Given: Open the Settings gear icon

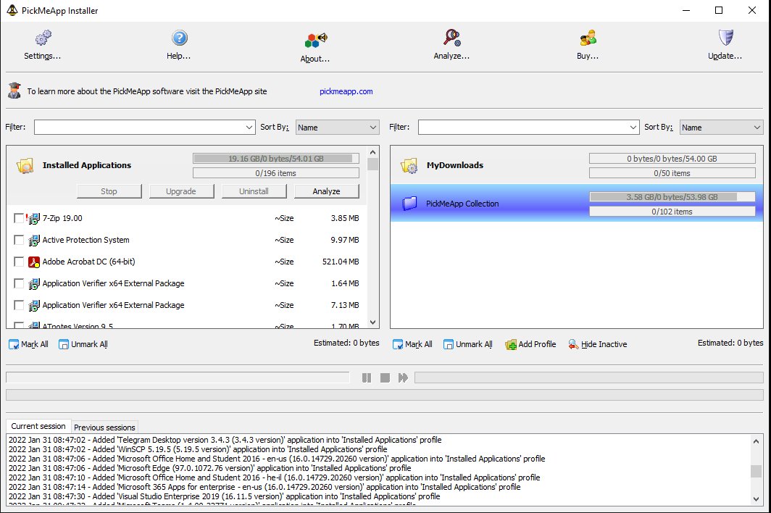Looking at the screenshot, I should click(x=43, y=38).
